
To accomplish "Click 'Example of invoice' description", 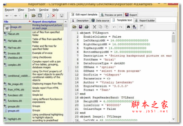I will point(42,53).
